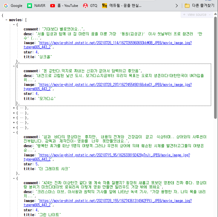Click the vertical scrollbar thumb
This screenshot has width=218, height=217.
pyautogui.click(x=215, y=68)
